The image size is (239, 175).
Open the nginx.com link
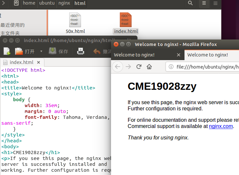tap(221, 126)
